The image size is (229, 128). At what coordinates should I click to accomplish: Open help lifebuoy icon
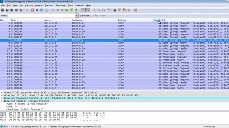coord(136,10)
